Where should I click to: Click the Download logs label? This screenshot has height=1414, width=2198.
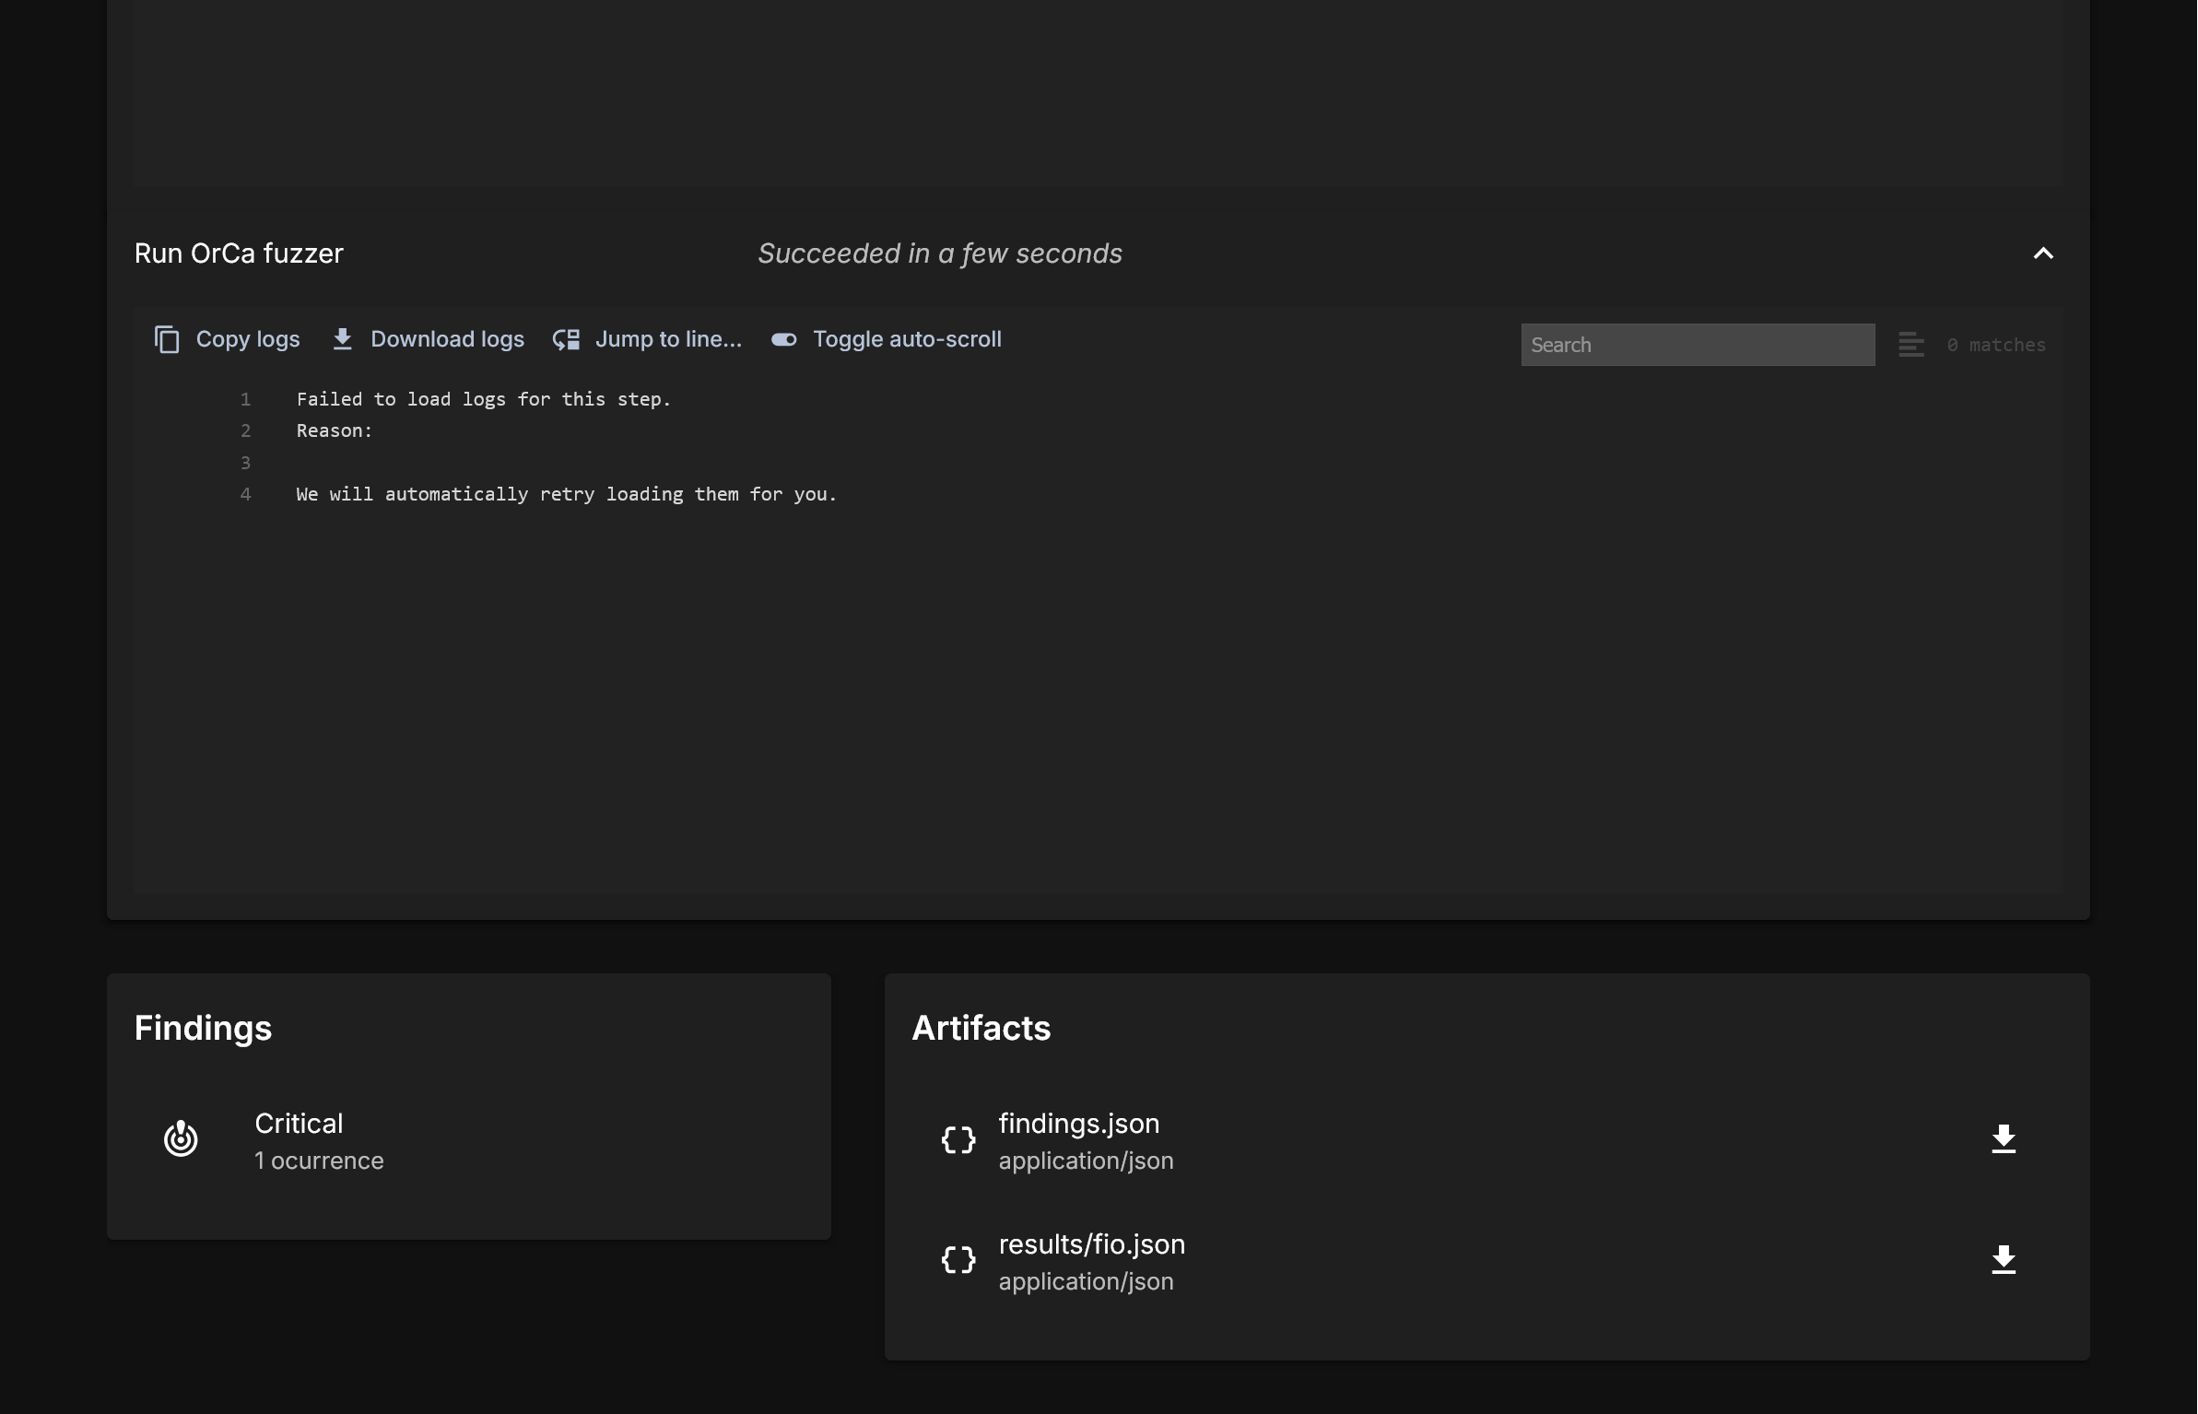tap(447, 339)
